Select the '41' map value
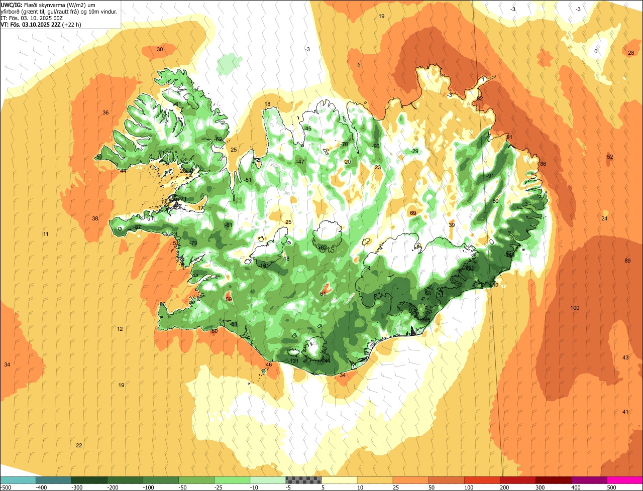Image resolution: width=643 pixels, height=491 pixels. coord(625,412)
